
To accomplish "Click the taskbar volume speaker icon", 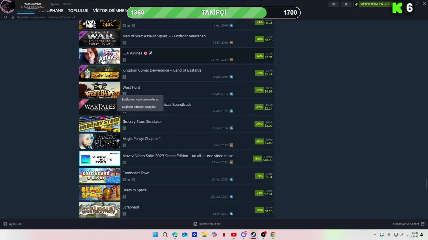I will (401, 235).
